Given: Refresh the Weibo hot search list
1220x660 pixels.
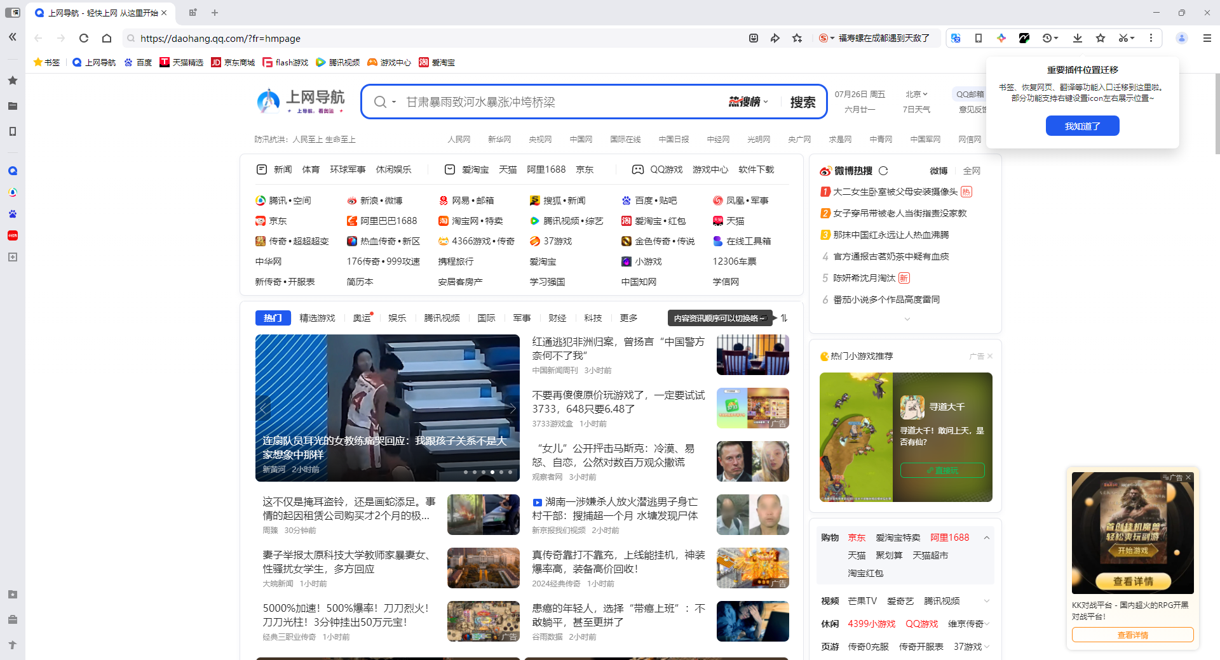Looking at the screenshot, I should (x=883, y=171).
